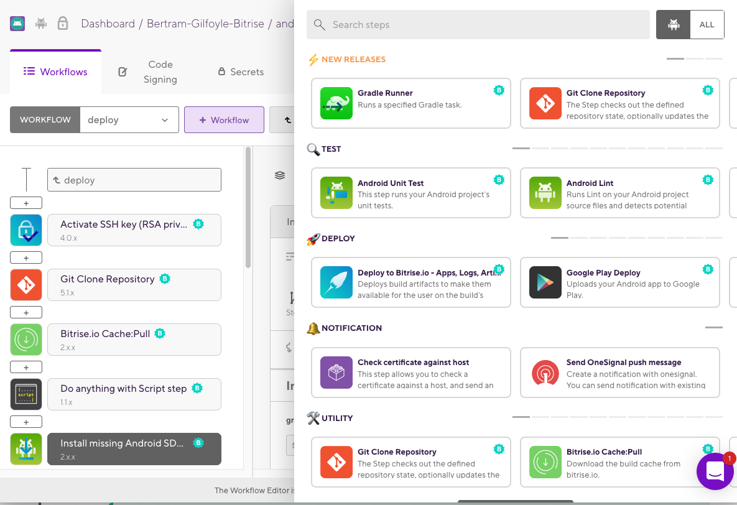
Task: Click the Search steps field
Action: coord(478,24)
